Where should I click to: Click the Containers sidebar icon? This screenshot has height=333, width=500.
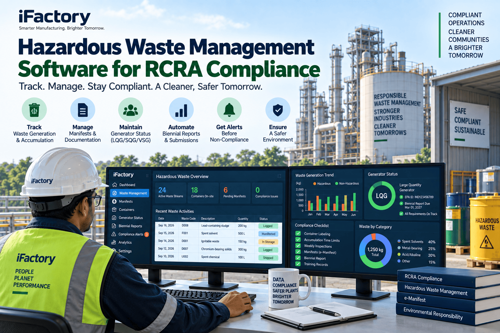pos(114,210)
